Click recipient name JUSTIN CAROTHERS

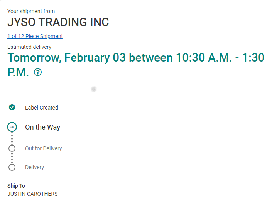[32, 194]
